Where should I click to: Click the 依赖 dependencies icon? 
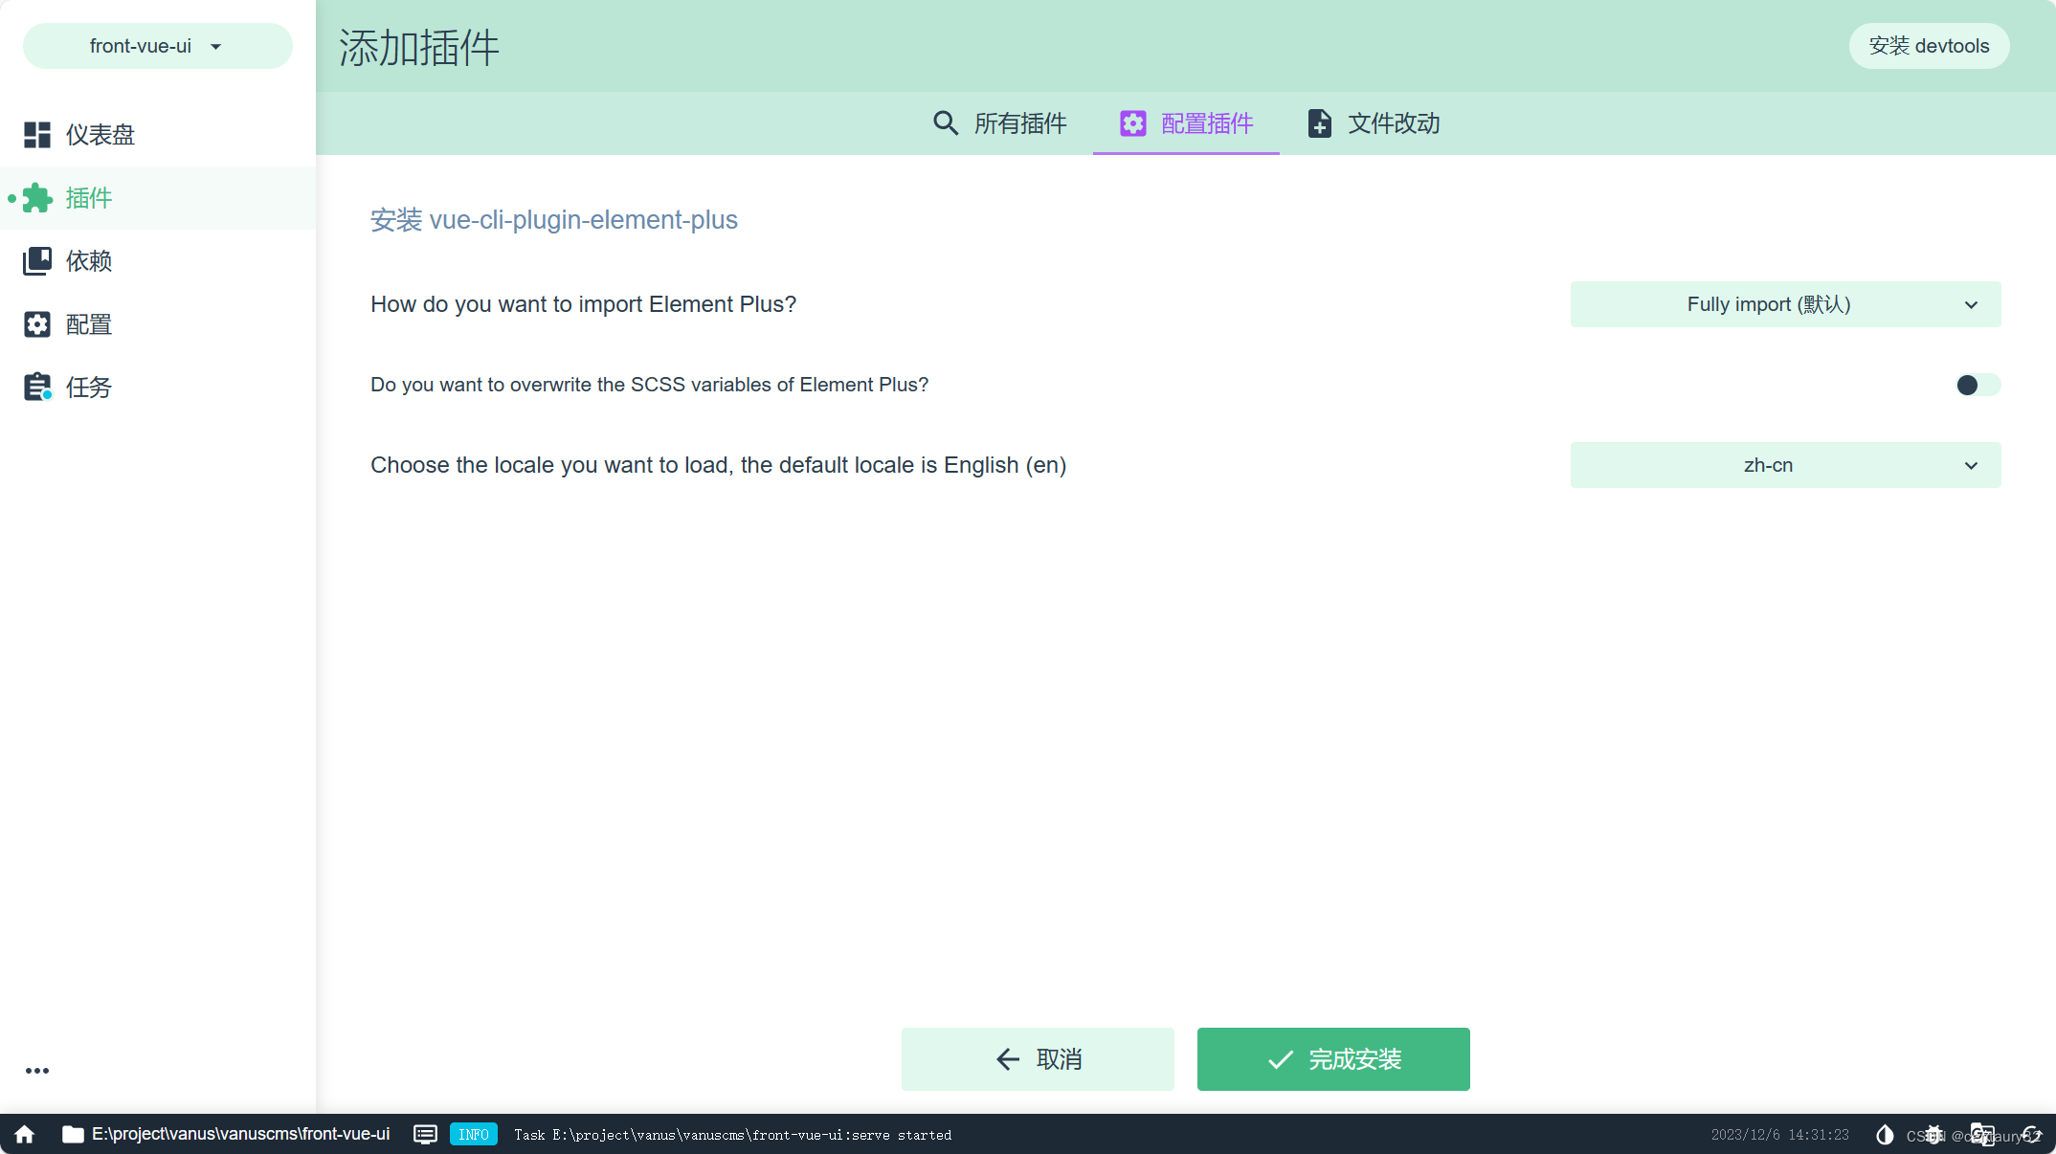point(36,261)
